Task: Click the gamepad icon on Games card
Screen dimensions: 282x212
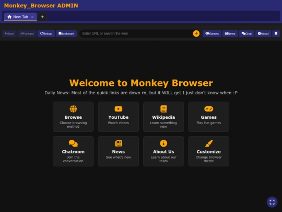Action: point(208,109)
